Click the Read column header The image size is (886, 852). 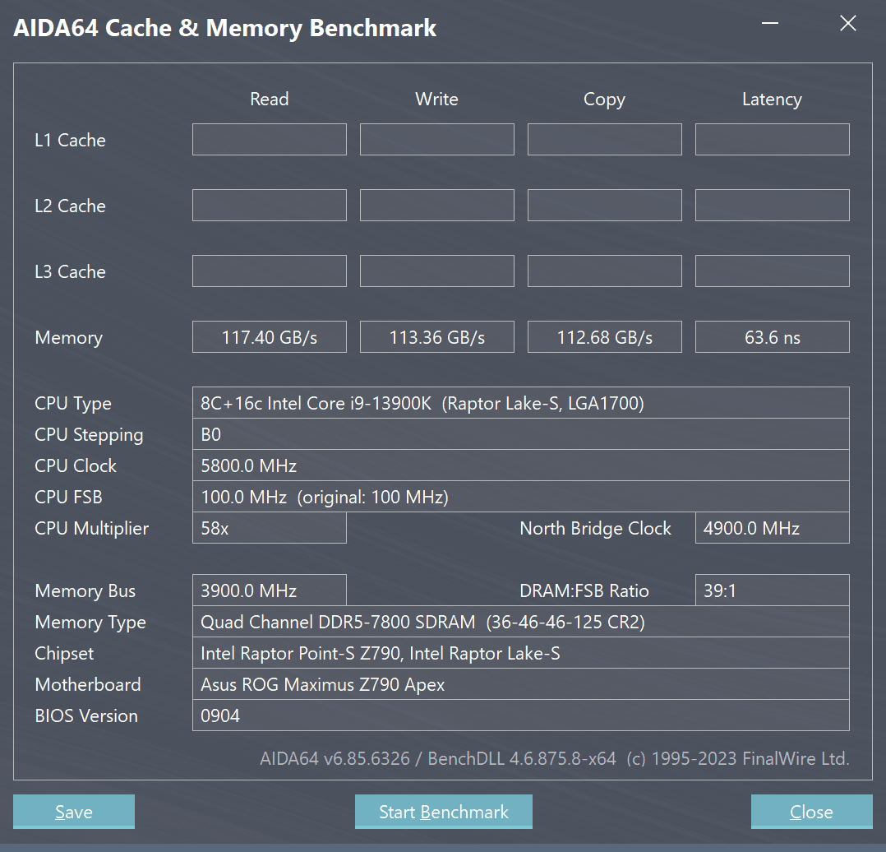[270, 99]
